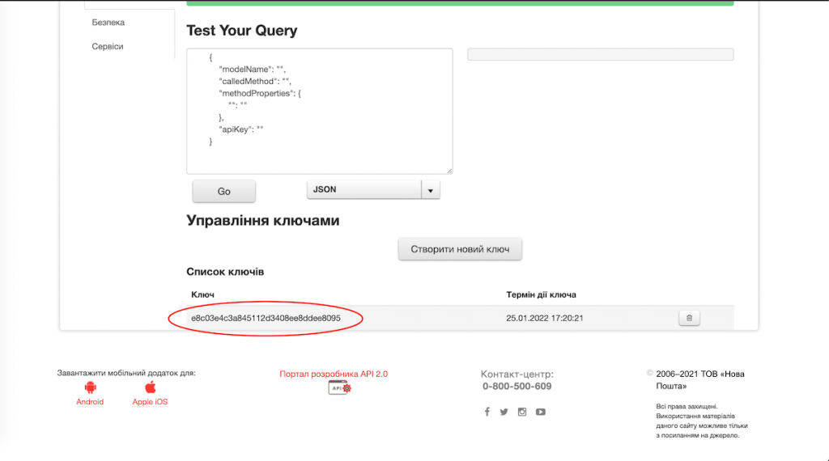
Task: Delete the API key with trash icon
Action: pyautogui.click(x=689, y=319)
